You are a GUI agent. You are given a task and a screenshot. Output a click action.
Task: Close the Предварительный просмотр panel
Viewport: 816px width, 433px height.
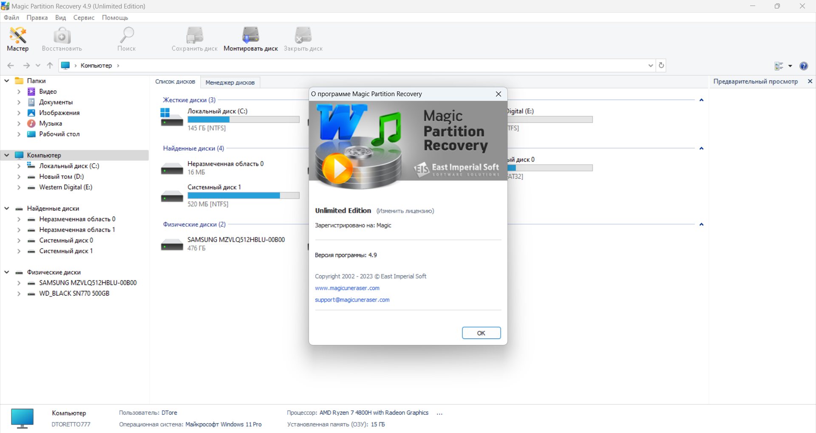[x=810, y=81]
